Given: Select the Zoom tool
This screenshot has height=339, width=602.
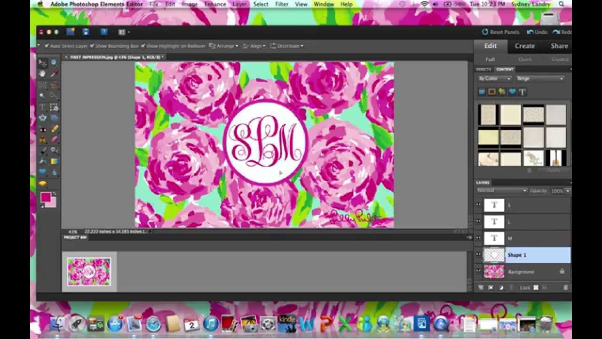Looking at the screenshot, I should [x=54, y=63].
